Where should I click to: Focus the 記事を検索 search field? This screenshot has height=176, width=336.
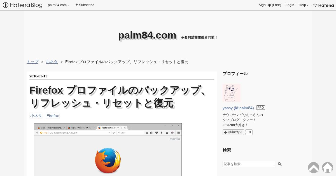click(249, 164)
